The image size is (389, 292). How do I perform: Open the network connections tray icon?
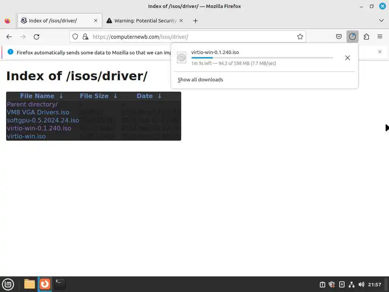tap(351, 284)
